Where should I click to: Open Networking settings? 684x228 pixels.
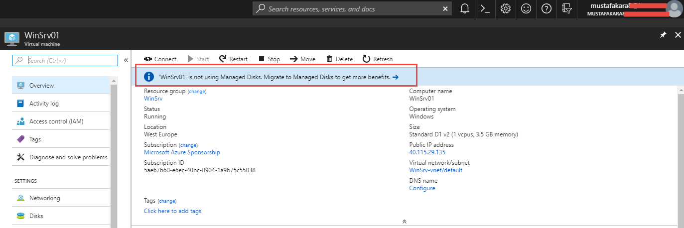(x=61, y=198)
